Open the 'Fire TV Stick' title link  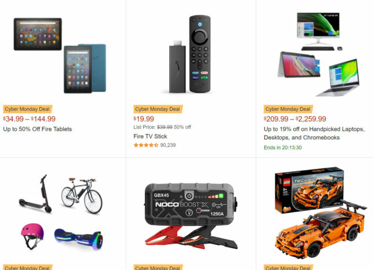pyautogui.click(x=150, y=136)
